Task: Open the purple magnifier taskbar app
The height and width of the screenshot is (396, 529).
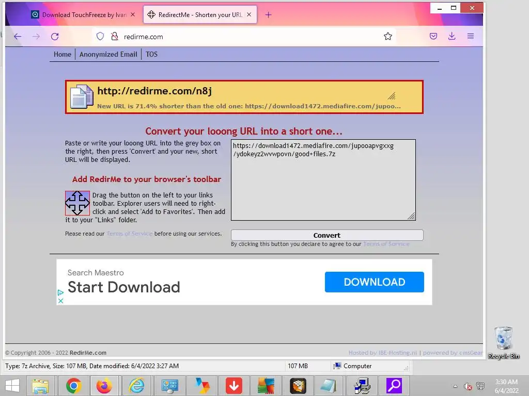Action: point(394,386)
